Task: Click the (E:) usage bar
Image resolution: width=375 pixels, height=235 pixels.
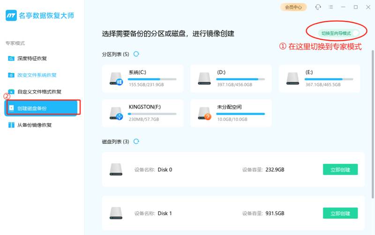Action: point(329,79)
